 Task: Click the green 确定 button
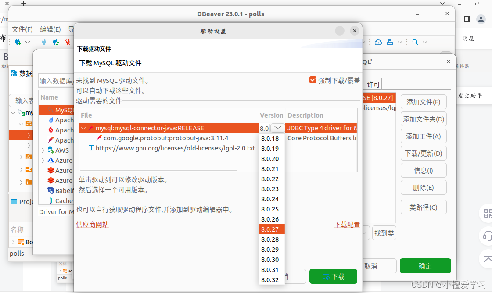(x=425, y=266)
